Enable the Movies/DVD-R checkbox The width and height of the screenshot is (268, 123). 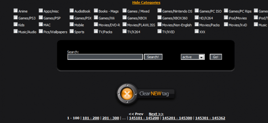tap(96, 24)
